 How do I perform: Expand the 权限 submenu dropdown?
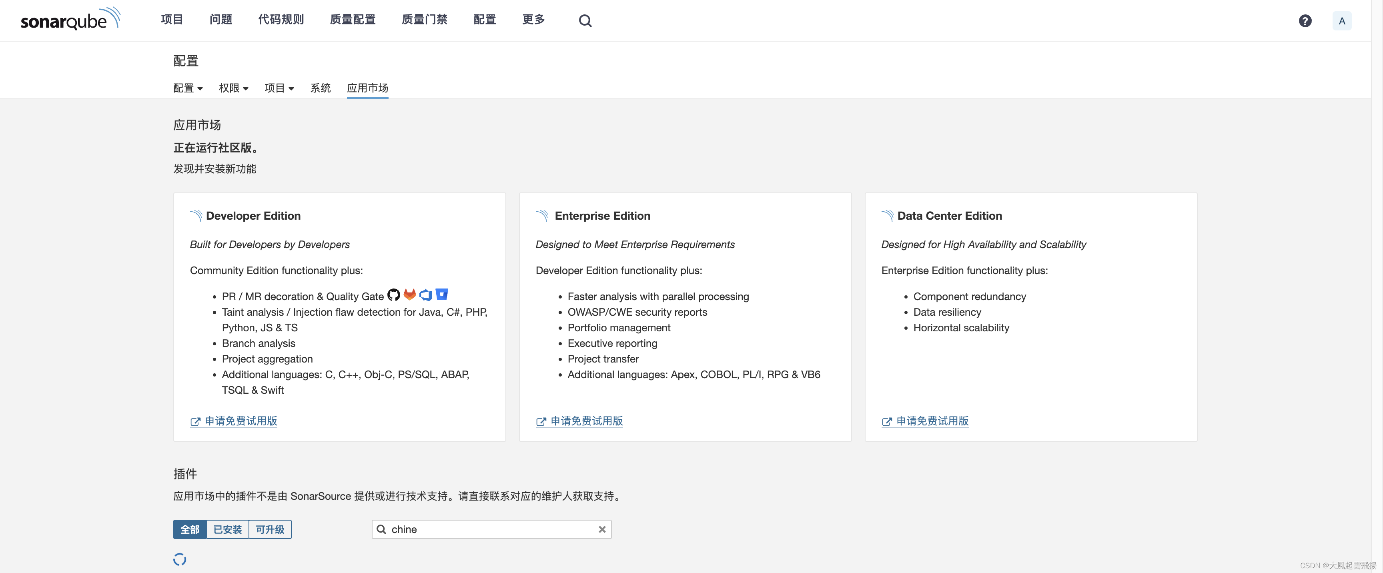click(234, 88)
